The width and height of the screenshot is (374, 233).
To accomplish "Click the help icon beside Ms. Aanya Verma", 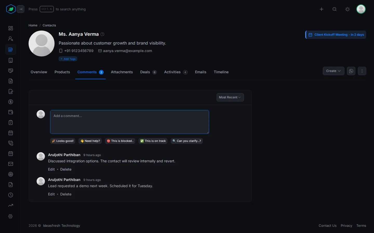I will point(102,34).
